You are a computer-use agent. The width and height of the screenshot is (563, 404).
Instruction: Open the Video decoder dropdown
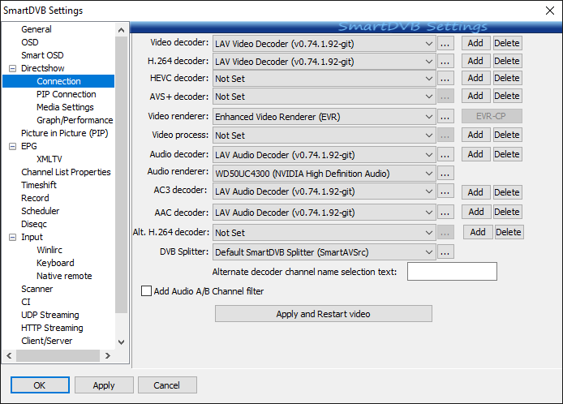coord(324,44)
